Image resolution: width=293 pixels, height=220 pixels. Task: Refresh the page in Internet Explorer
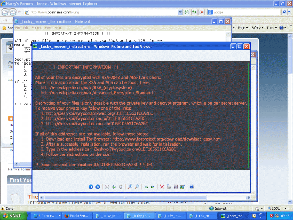coord(194,12)
